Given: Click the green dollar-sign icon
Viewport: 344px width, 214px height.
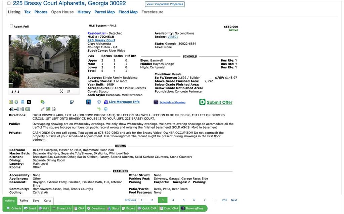Looking at the screenshot, I should 43,102.
